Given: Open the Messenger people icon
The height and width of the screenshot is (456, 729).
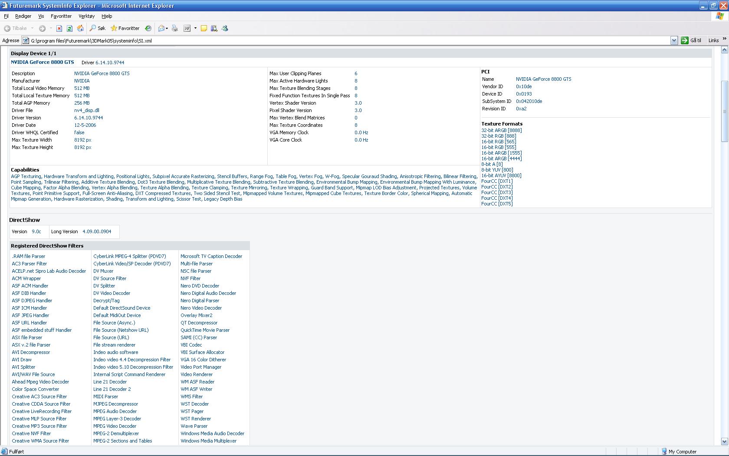Looking at the screenshot, I should tap(225, 28).
